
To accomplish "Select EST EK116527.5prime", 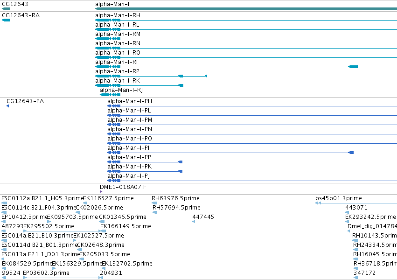I will (108, 198).
